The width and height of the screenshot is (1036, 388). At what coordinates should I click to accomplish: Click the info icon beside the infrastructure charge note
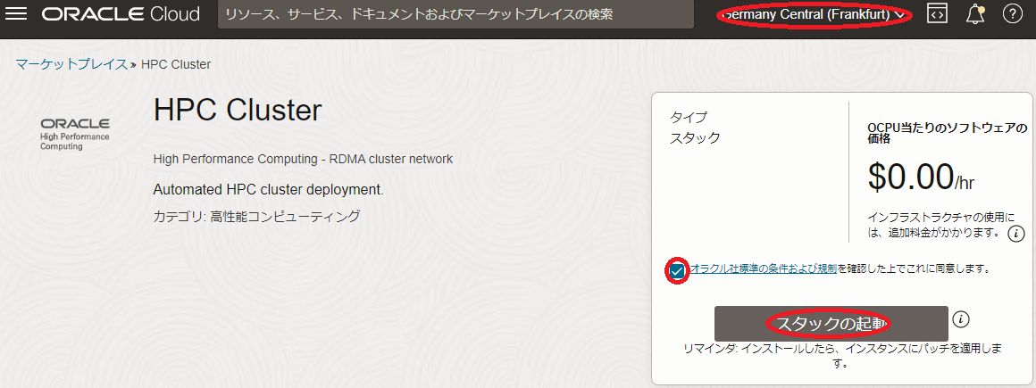[x=1015, y=234]
